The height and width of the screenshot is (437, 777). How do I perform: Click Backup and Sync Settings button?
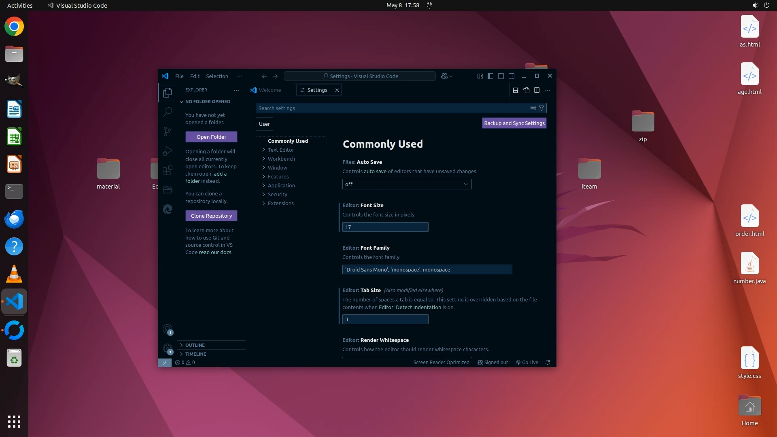pos(514,123)
